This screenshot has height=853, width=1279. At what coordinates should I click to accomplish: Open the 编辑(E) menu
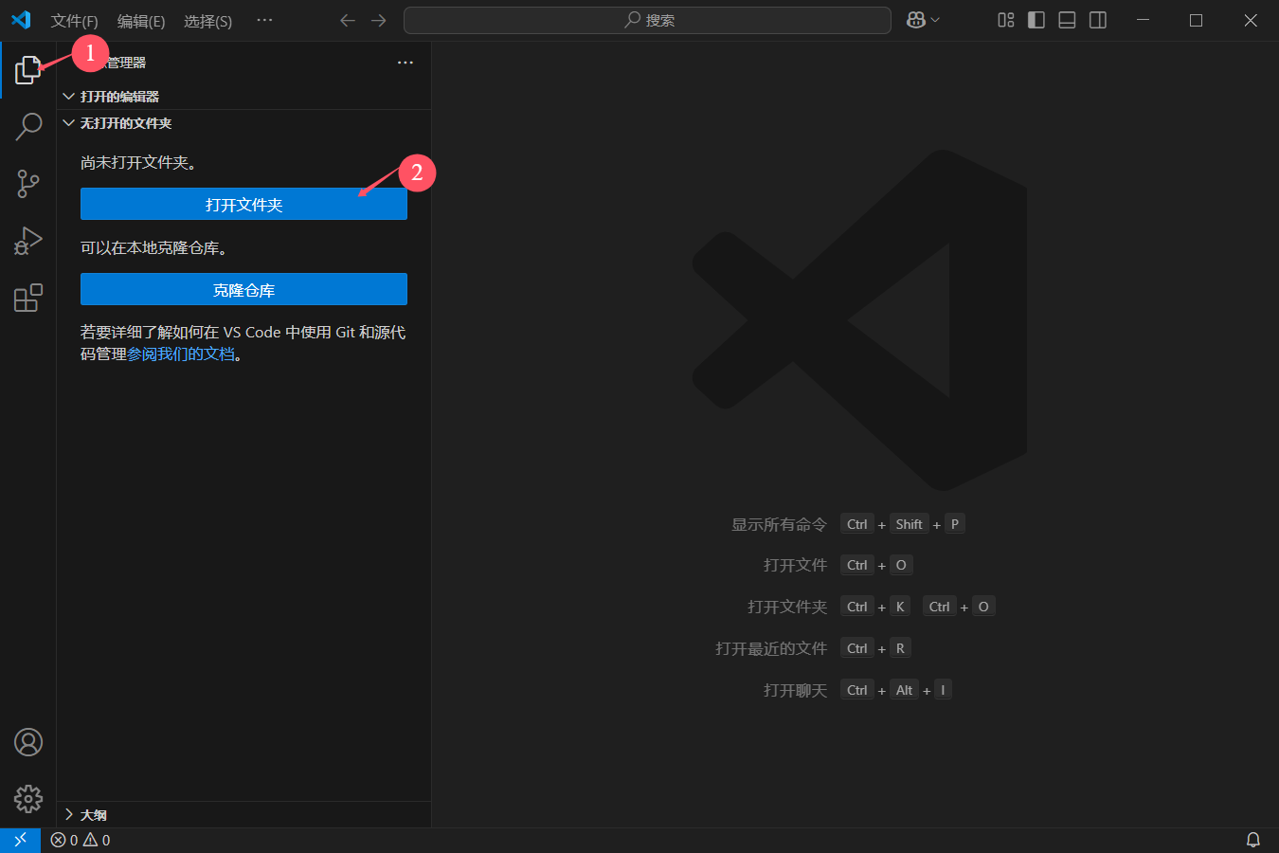141,21
